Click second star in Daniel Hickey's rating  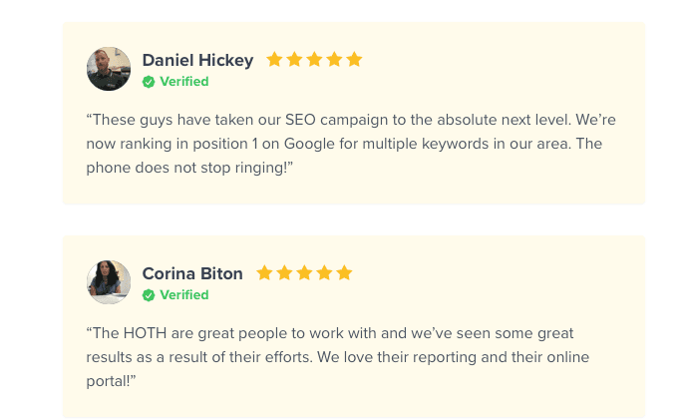294,60
